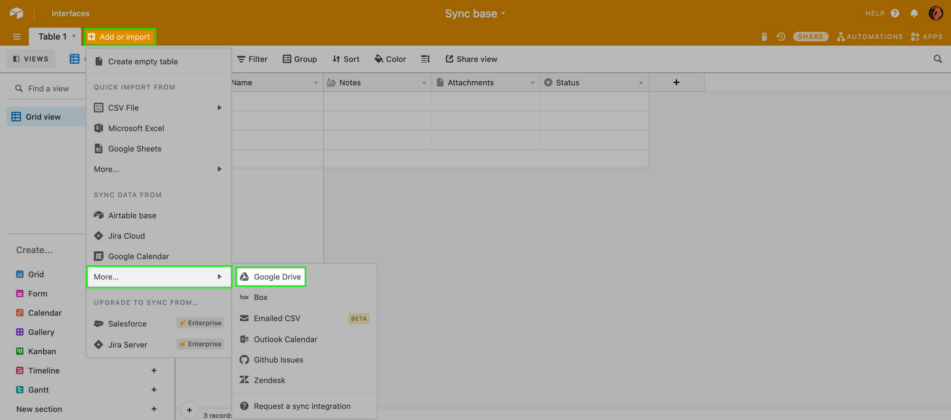The image size is (951, 420).
Task: Click Filter in view toolbar
Action: (252, 59)
